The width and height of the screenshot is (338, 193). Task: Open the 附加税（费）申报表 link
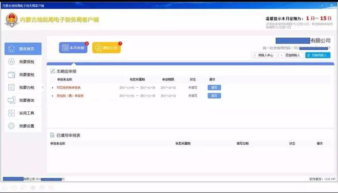[70, 96]
